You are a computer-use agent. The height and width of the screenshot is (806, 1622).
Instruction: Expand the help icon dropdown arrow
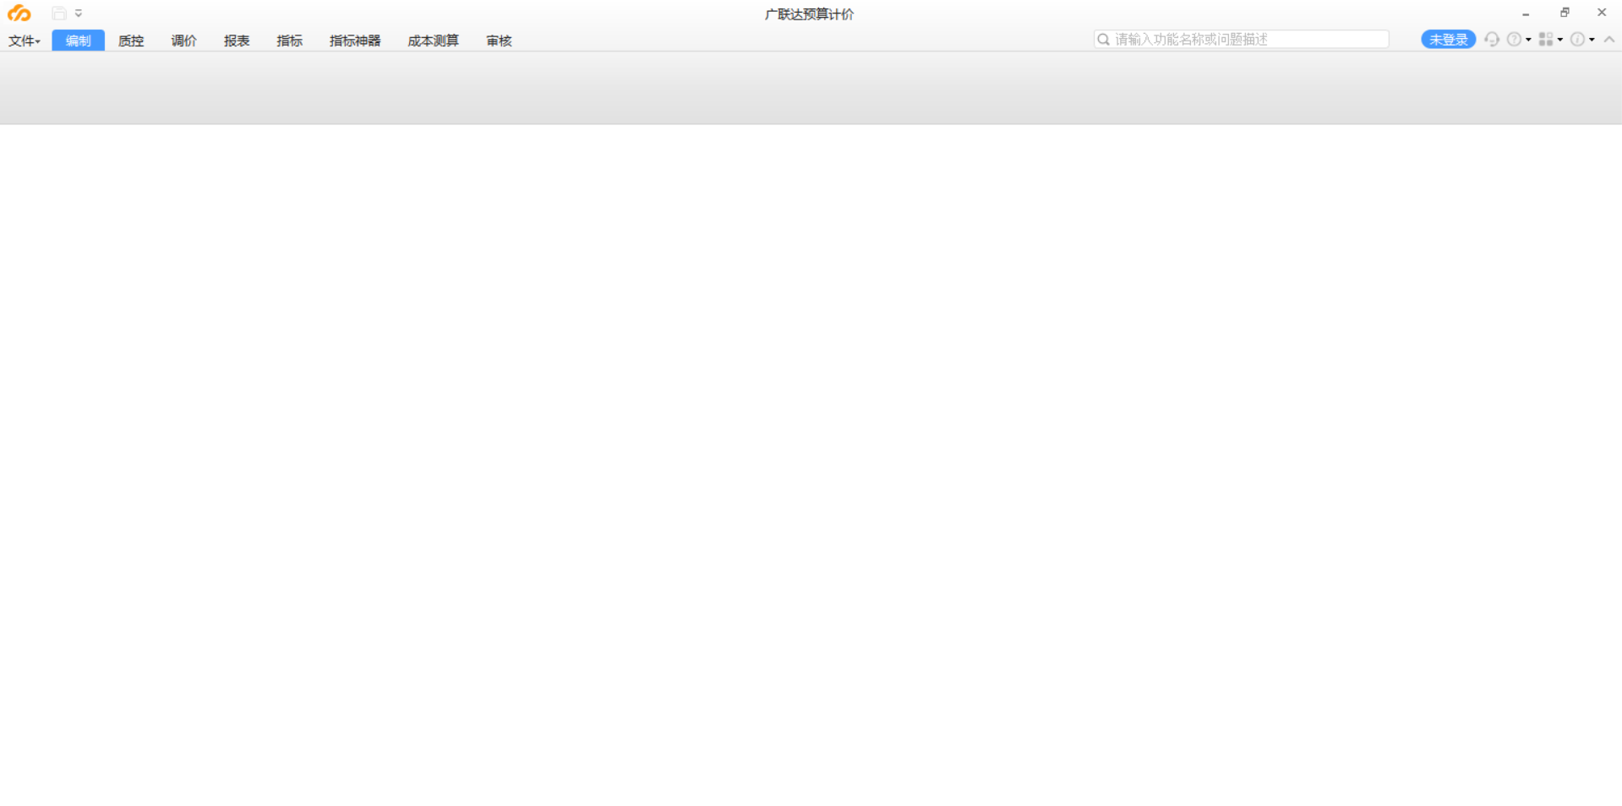point(1528,40)
